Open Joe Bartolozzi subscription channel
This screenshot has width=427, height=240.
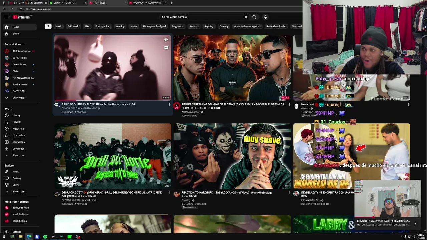point(20,84)
